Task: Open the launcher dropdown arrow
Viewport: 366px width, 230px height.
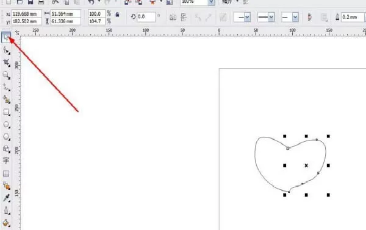Action: click(161, 1)
